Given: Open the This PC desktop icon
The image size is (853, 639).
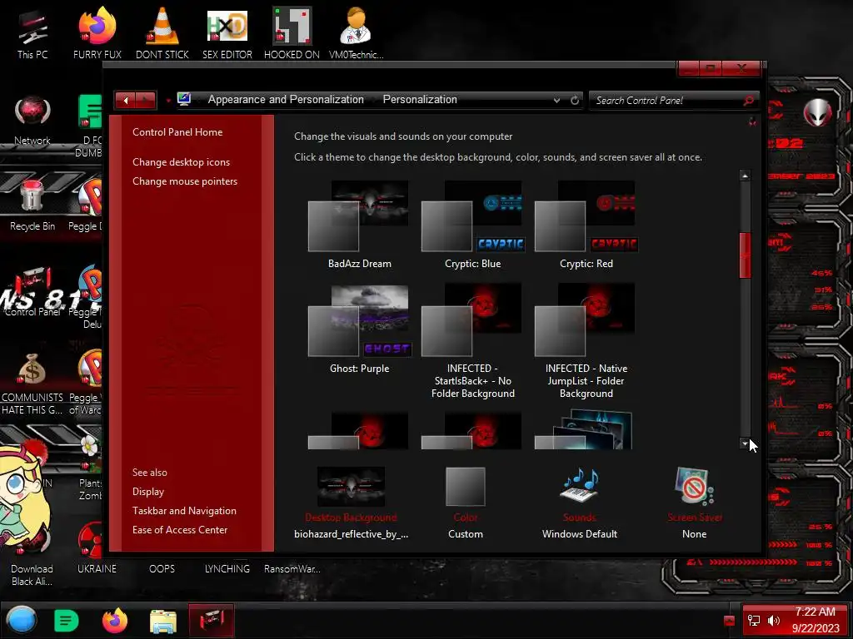Looking at the screenshot, I should pyautogui.click(x=32, y=33).
